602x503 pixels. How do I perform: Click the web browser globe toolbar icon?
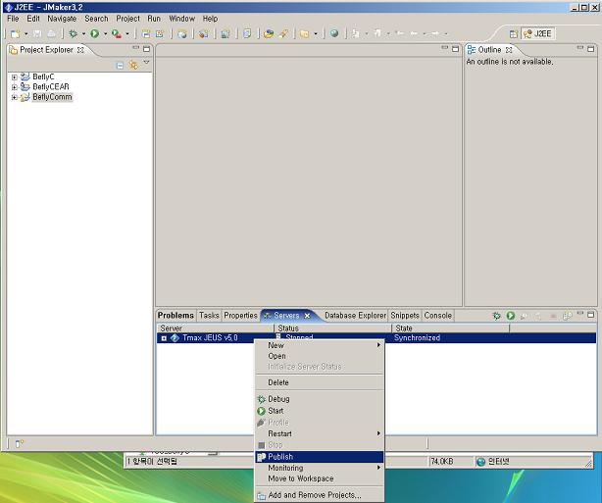333,33
